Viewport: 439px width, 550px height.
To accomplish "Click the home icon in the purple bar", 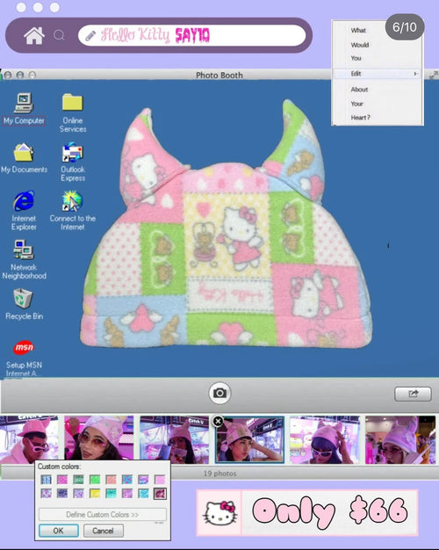I will (x=34, y=35).
